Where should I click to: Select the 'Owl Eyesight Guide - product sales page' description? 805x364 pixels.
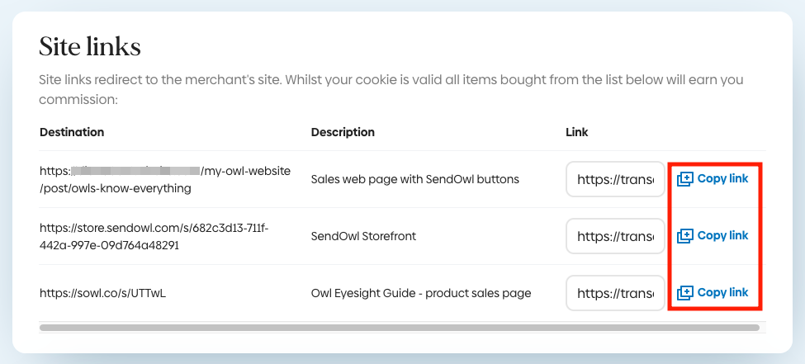[420, 293]
